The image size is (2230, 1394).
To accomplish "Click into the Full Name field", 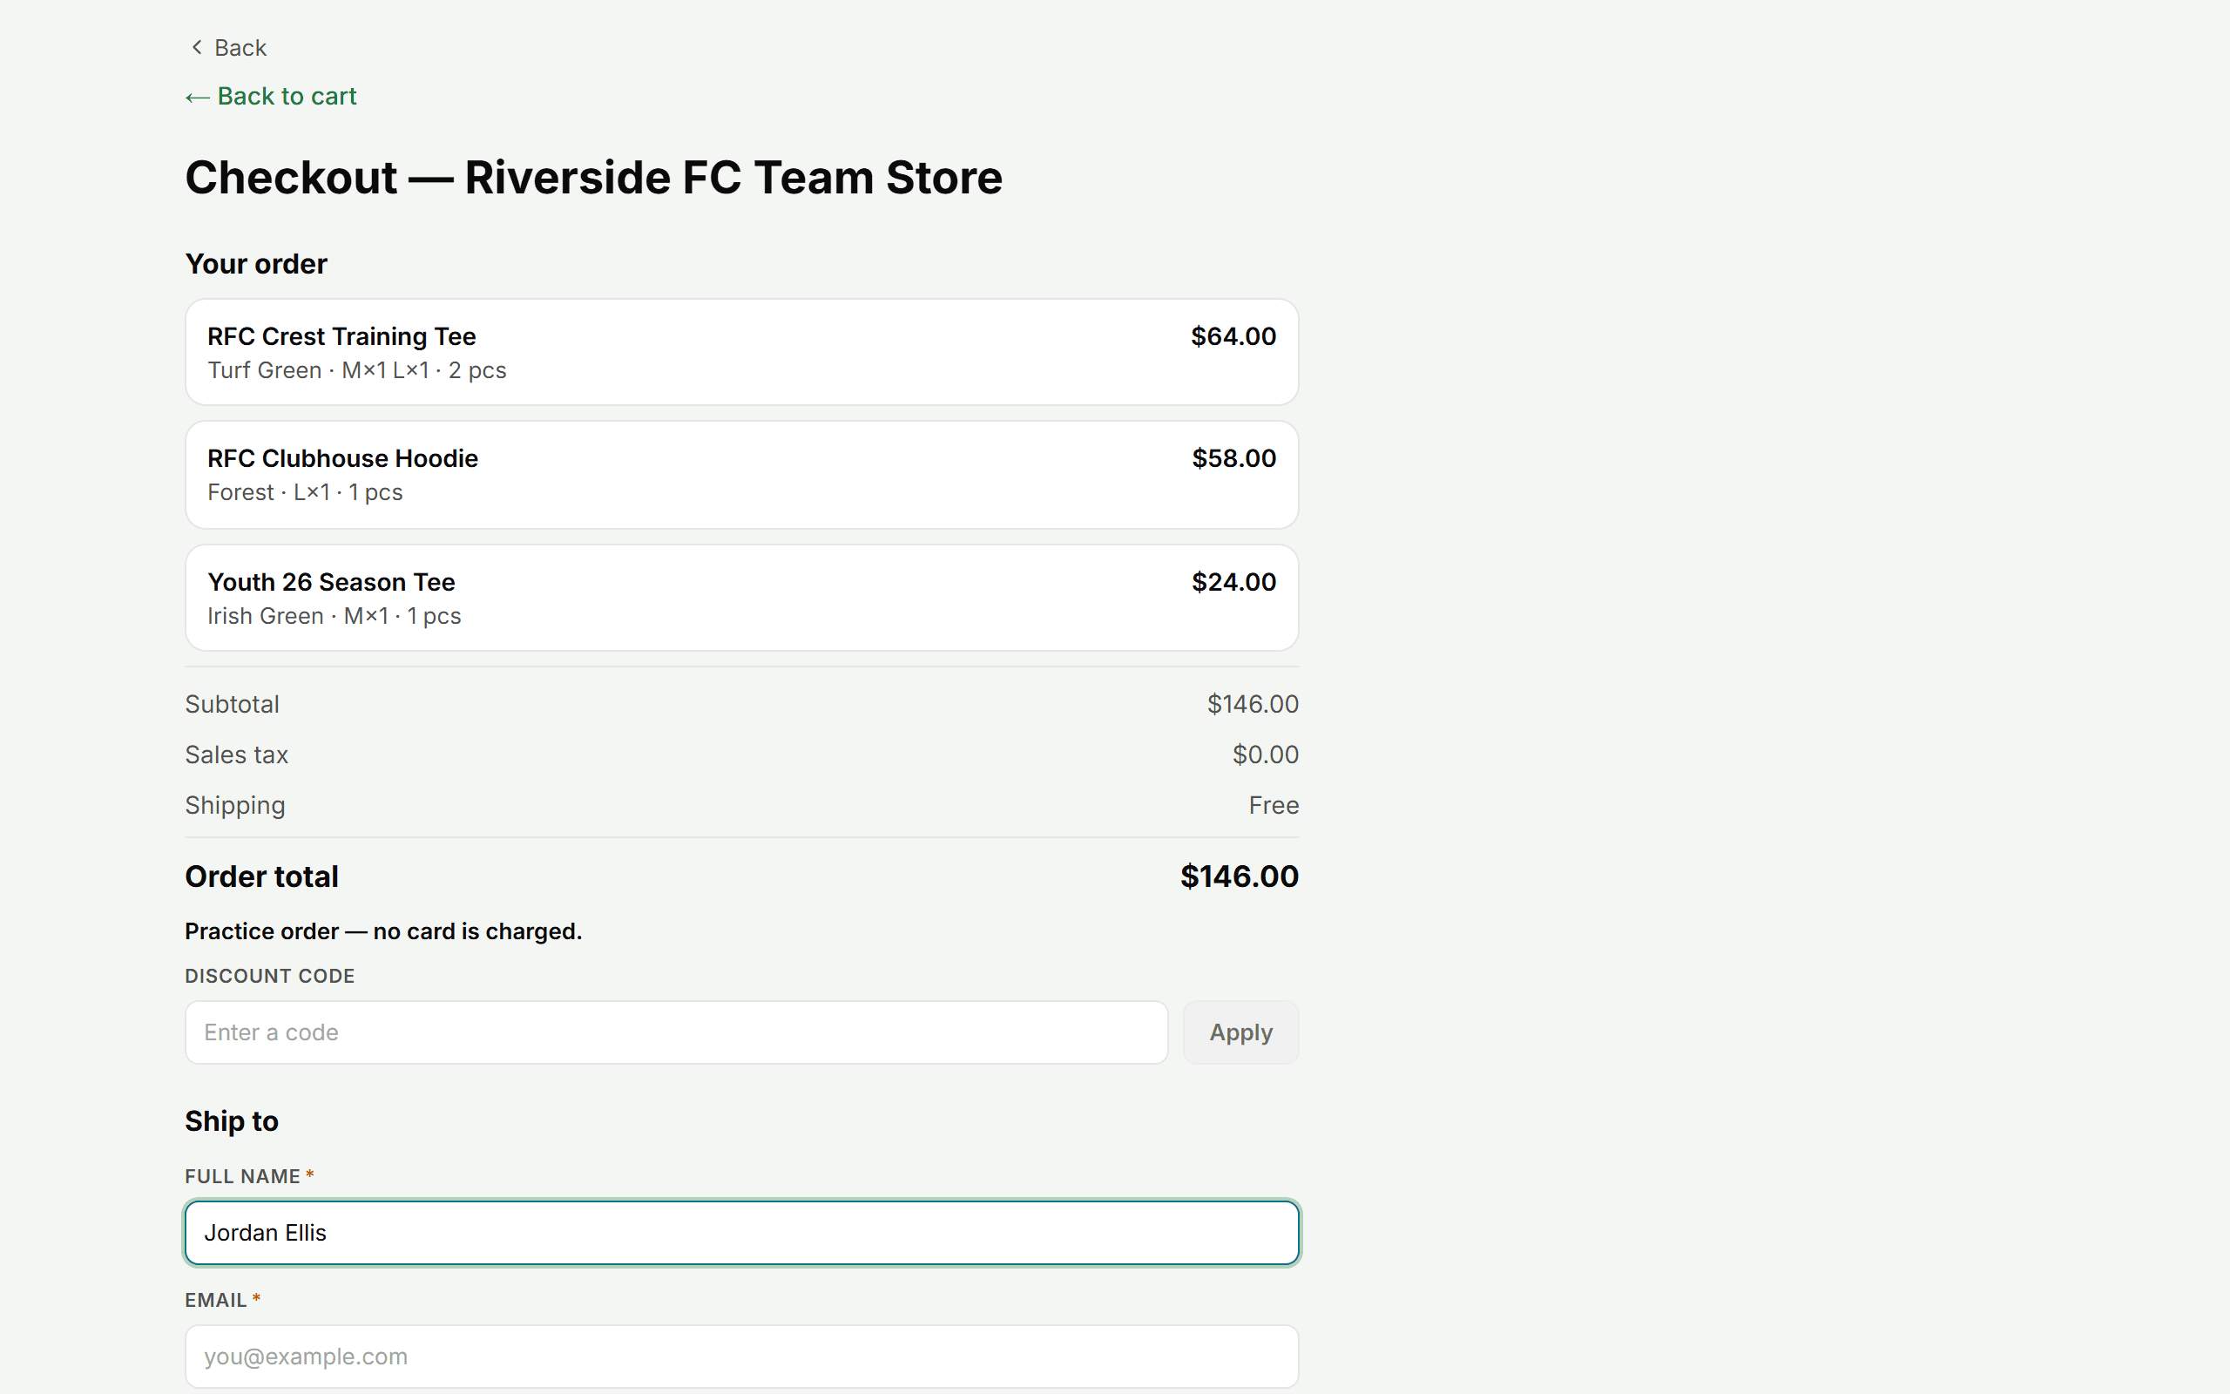I will point(742,1233).
